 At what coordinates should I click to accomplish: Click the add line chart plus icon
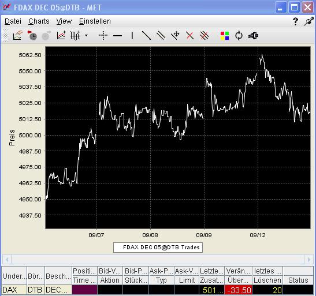61,36
